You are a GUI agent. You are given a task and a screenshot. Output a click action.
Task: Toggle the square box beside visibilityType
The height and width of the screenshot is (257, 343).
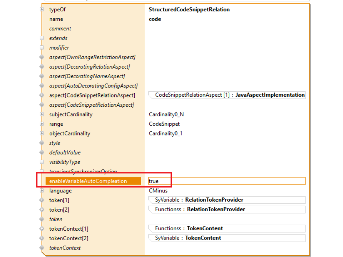click(x=42, y=162)
